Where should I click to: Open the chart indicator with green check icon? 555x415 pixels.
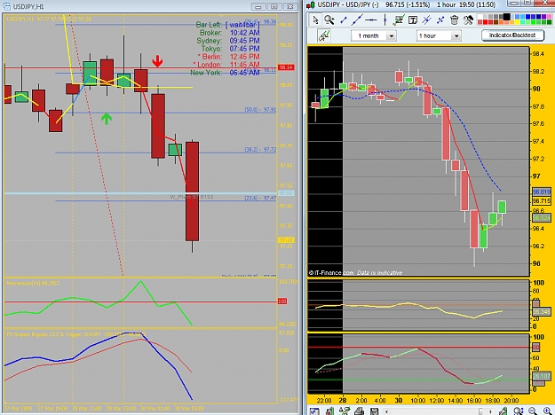tap(399, 20)
